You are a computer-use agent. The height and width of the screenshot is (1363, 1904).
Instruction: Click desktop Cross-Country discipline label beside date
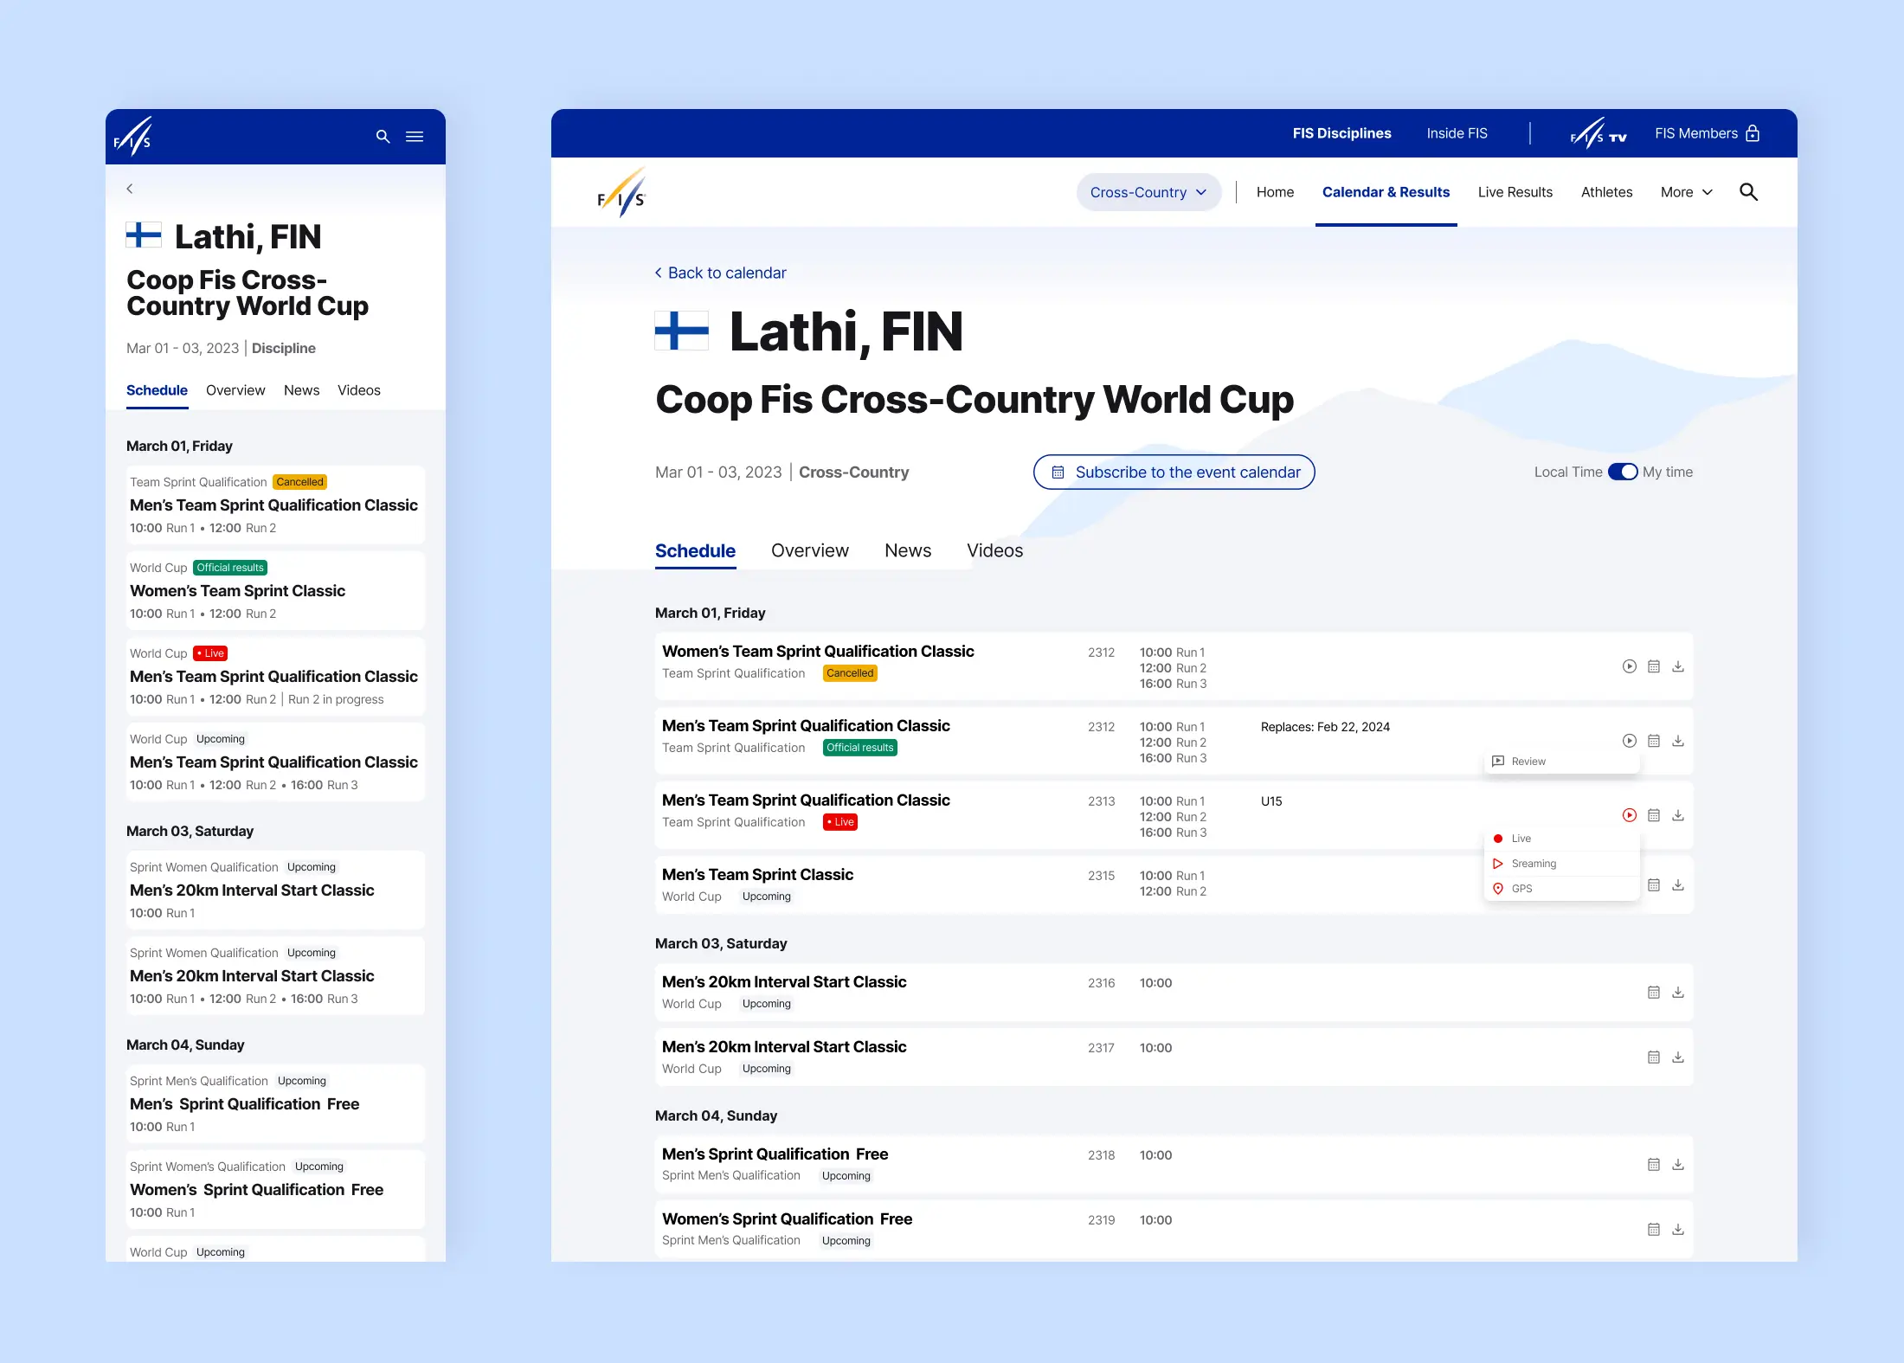(x=853, y=472)
